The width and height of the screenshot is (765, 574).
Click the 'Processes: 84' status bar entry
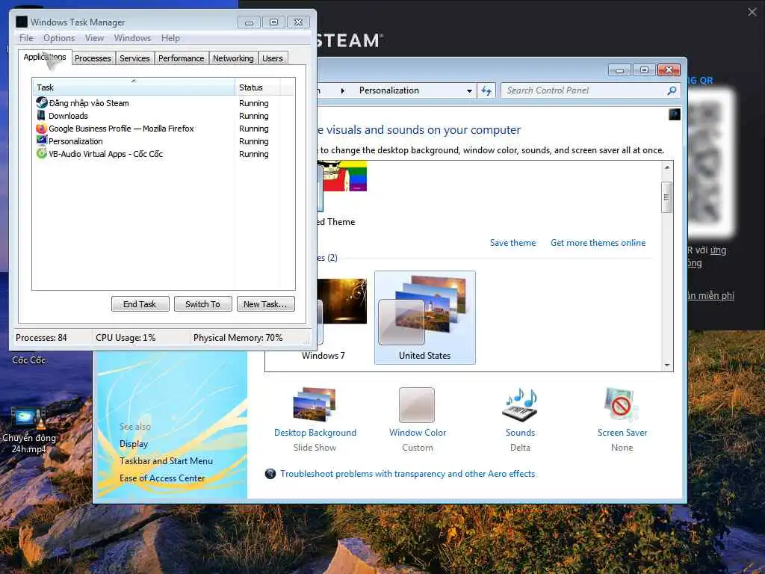41,337
